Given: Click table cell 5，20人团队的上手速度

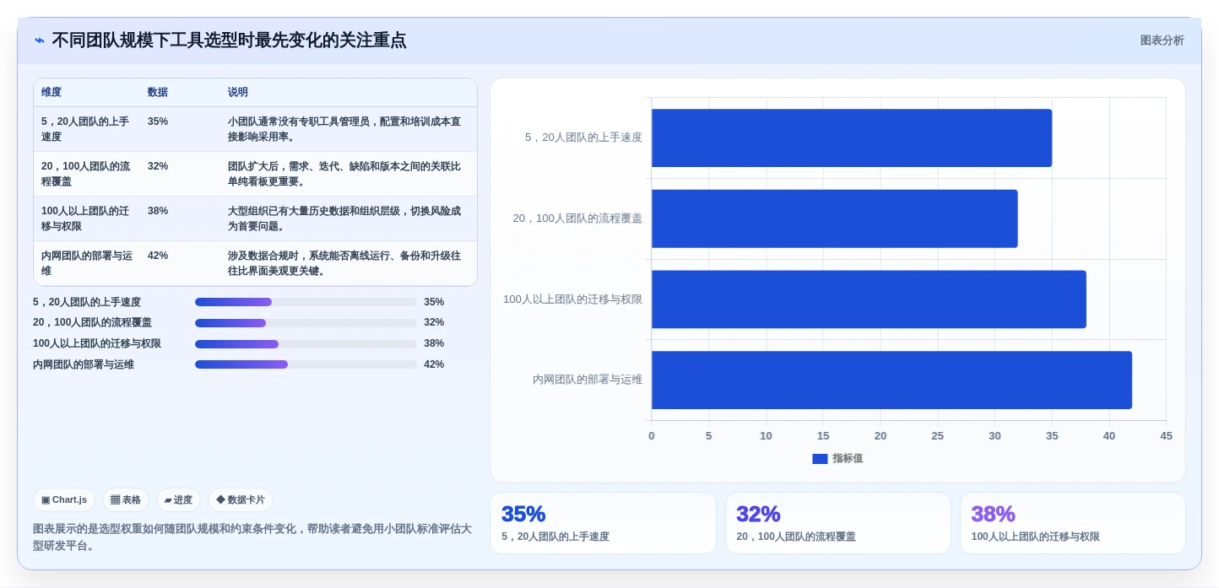Looking at the screenshot, I should point(87,129).
